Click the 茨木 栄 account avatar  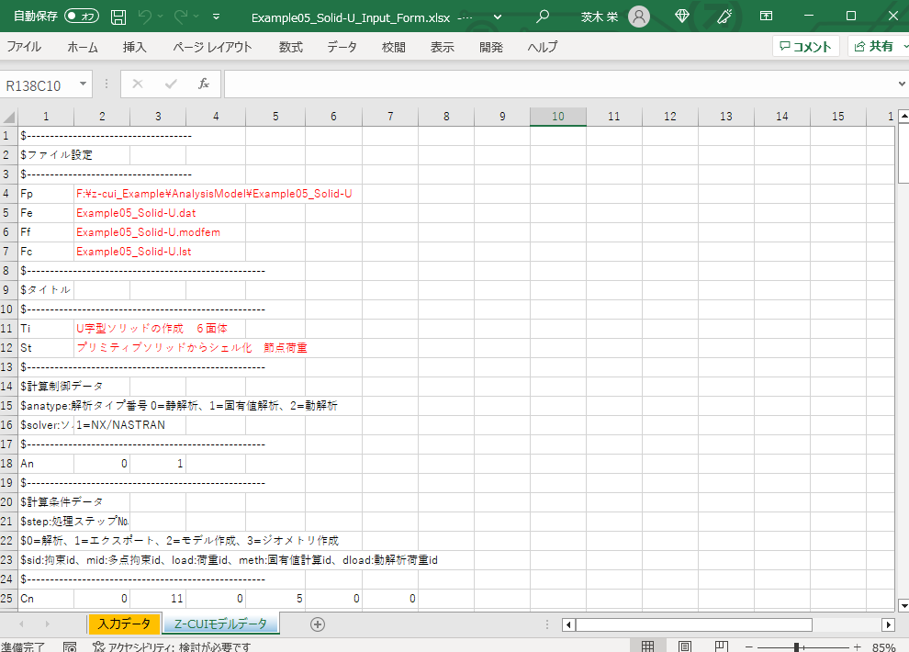[638, 16]
